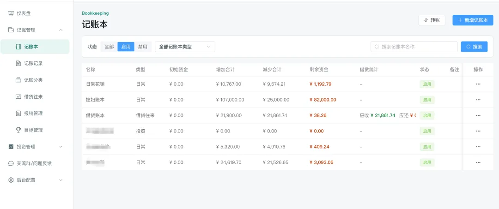
Task: Click the ¥ 82,000.00 remaining balance
Action: pyautogui.click(x=323, y=100)
